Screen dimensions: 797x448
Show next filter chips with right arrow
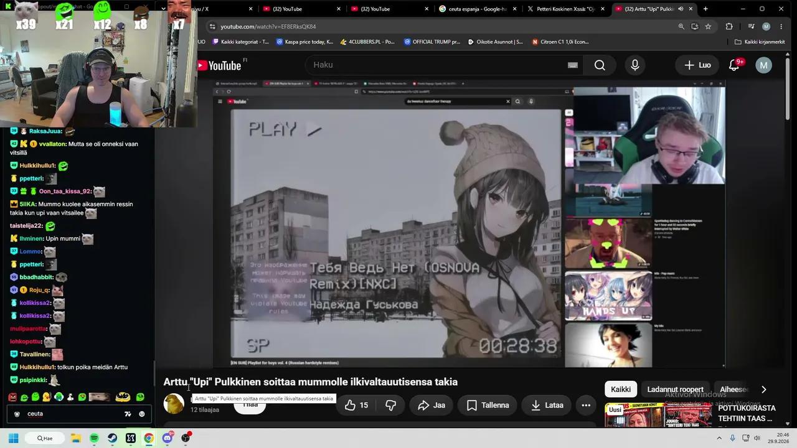point(764,390)
